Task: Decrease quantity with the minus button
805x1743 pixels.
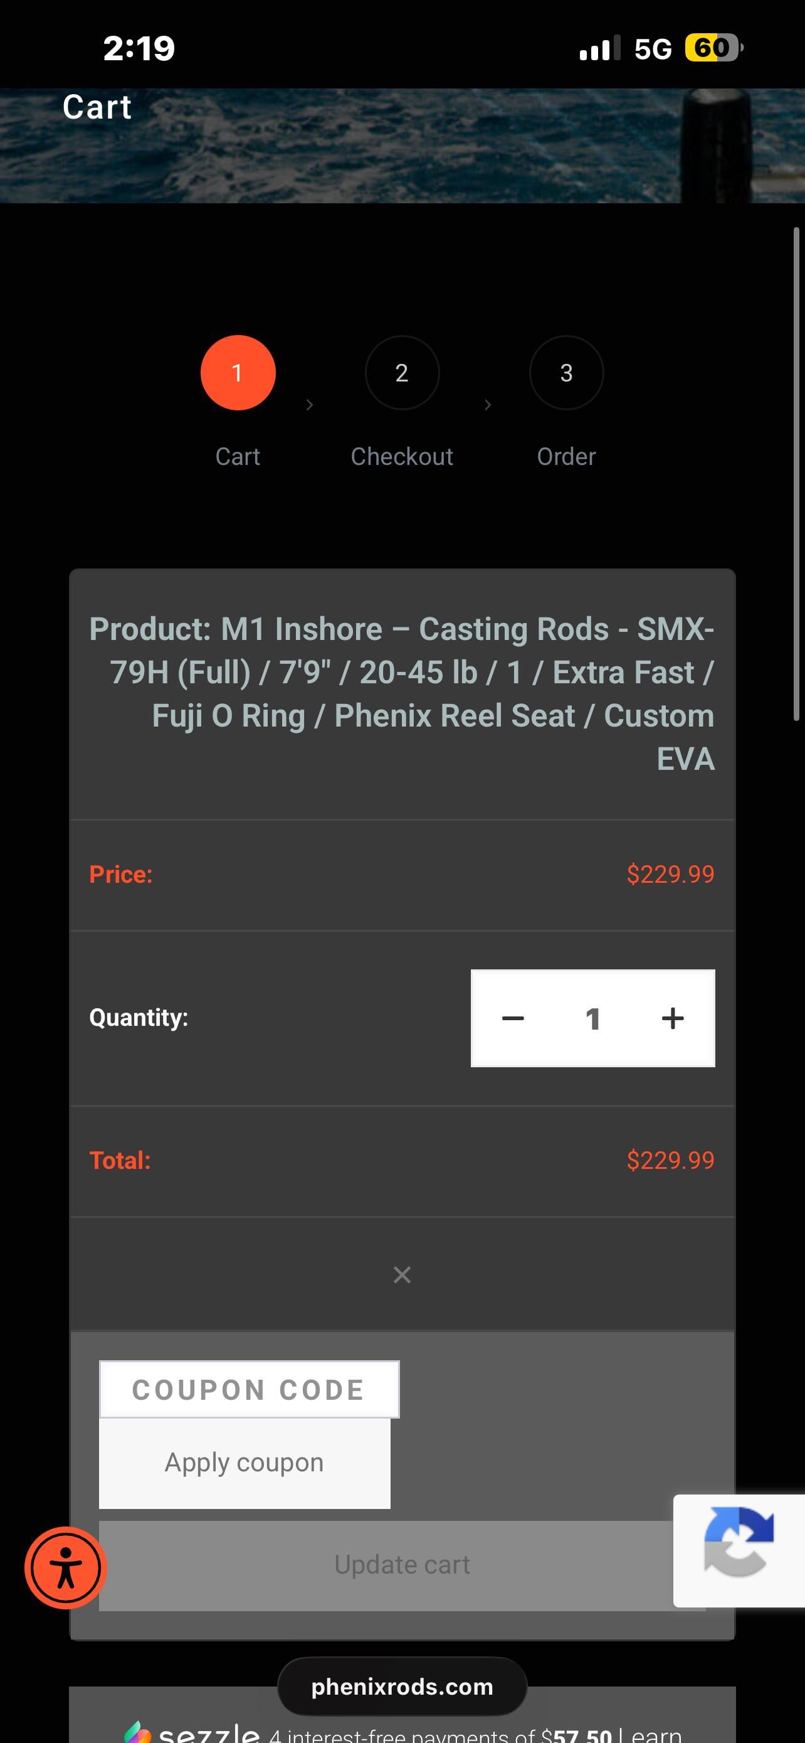Action: 513,1018
